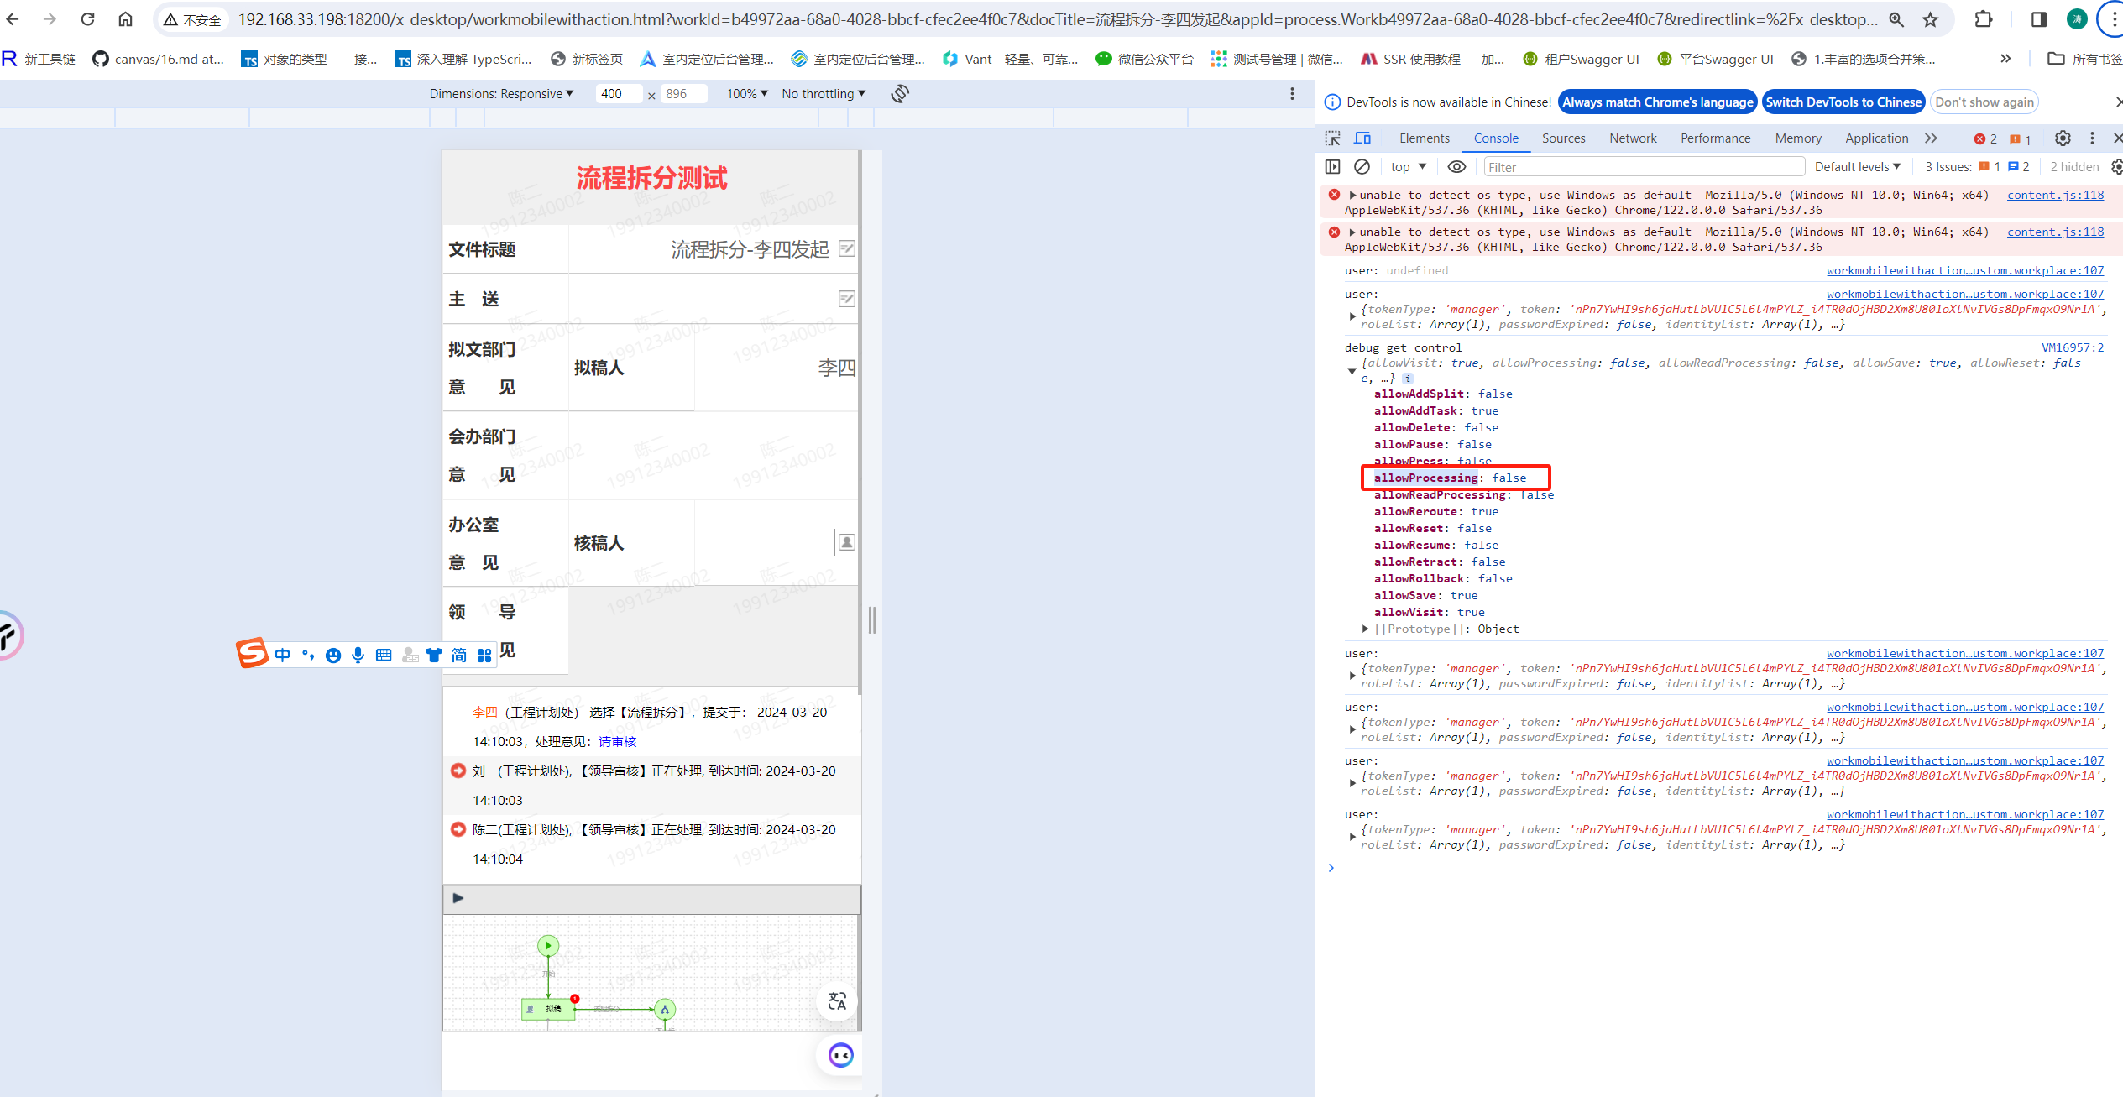
Task: Click the person selector icon beside 核稿人
Action: tap(846, 542)
